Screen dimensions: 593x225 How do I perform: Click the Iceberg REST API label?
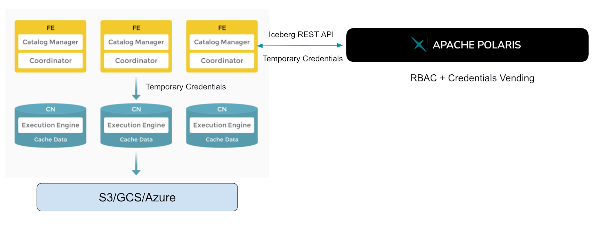tap(301, 34)
